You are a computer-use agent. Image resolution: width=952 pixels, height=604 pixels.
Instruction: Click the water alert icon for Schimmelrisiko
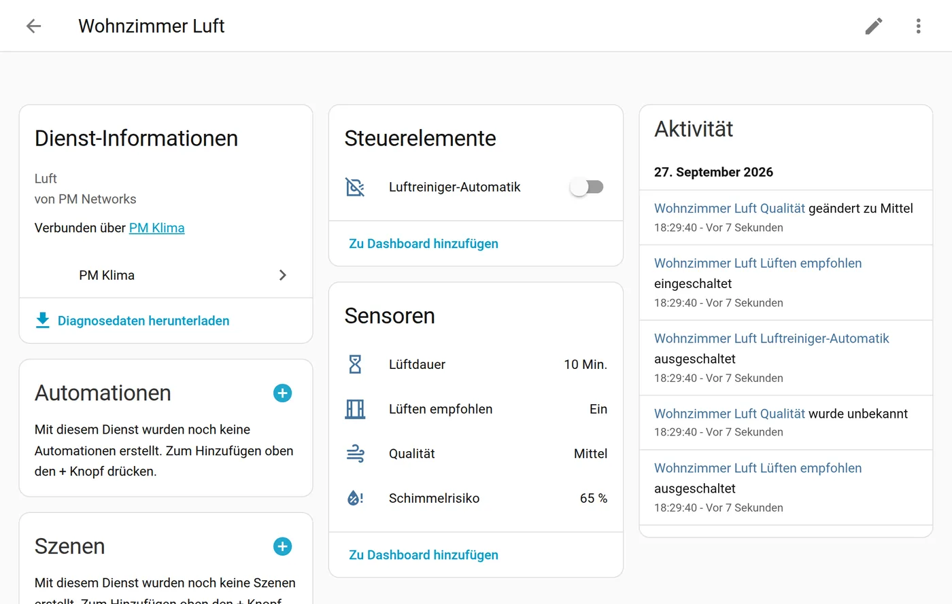pyautogui.click(x=355, y=498)
